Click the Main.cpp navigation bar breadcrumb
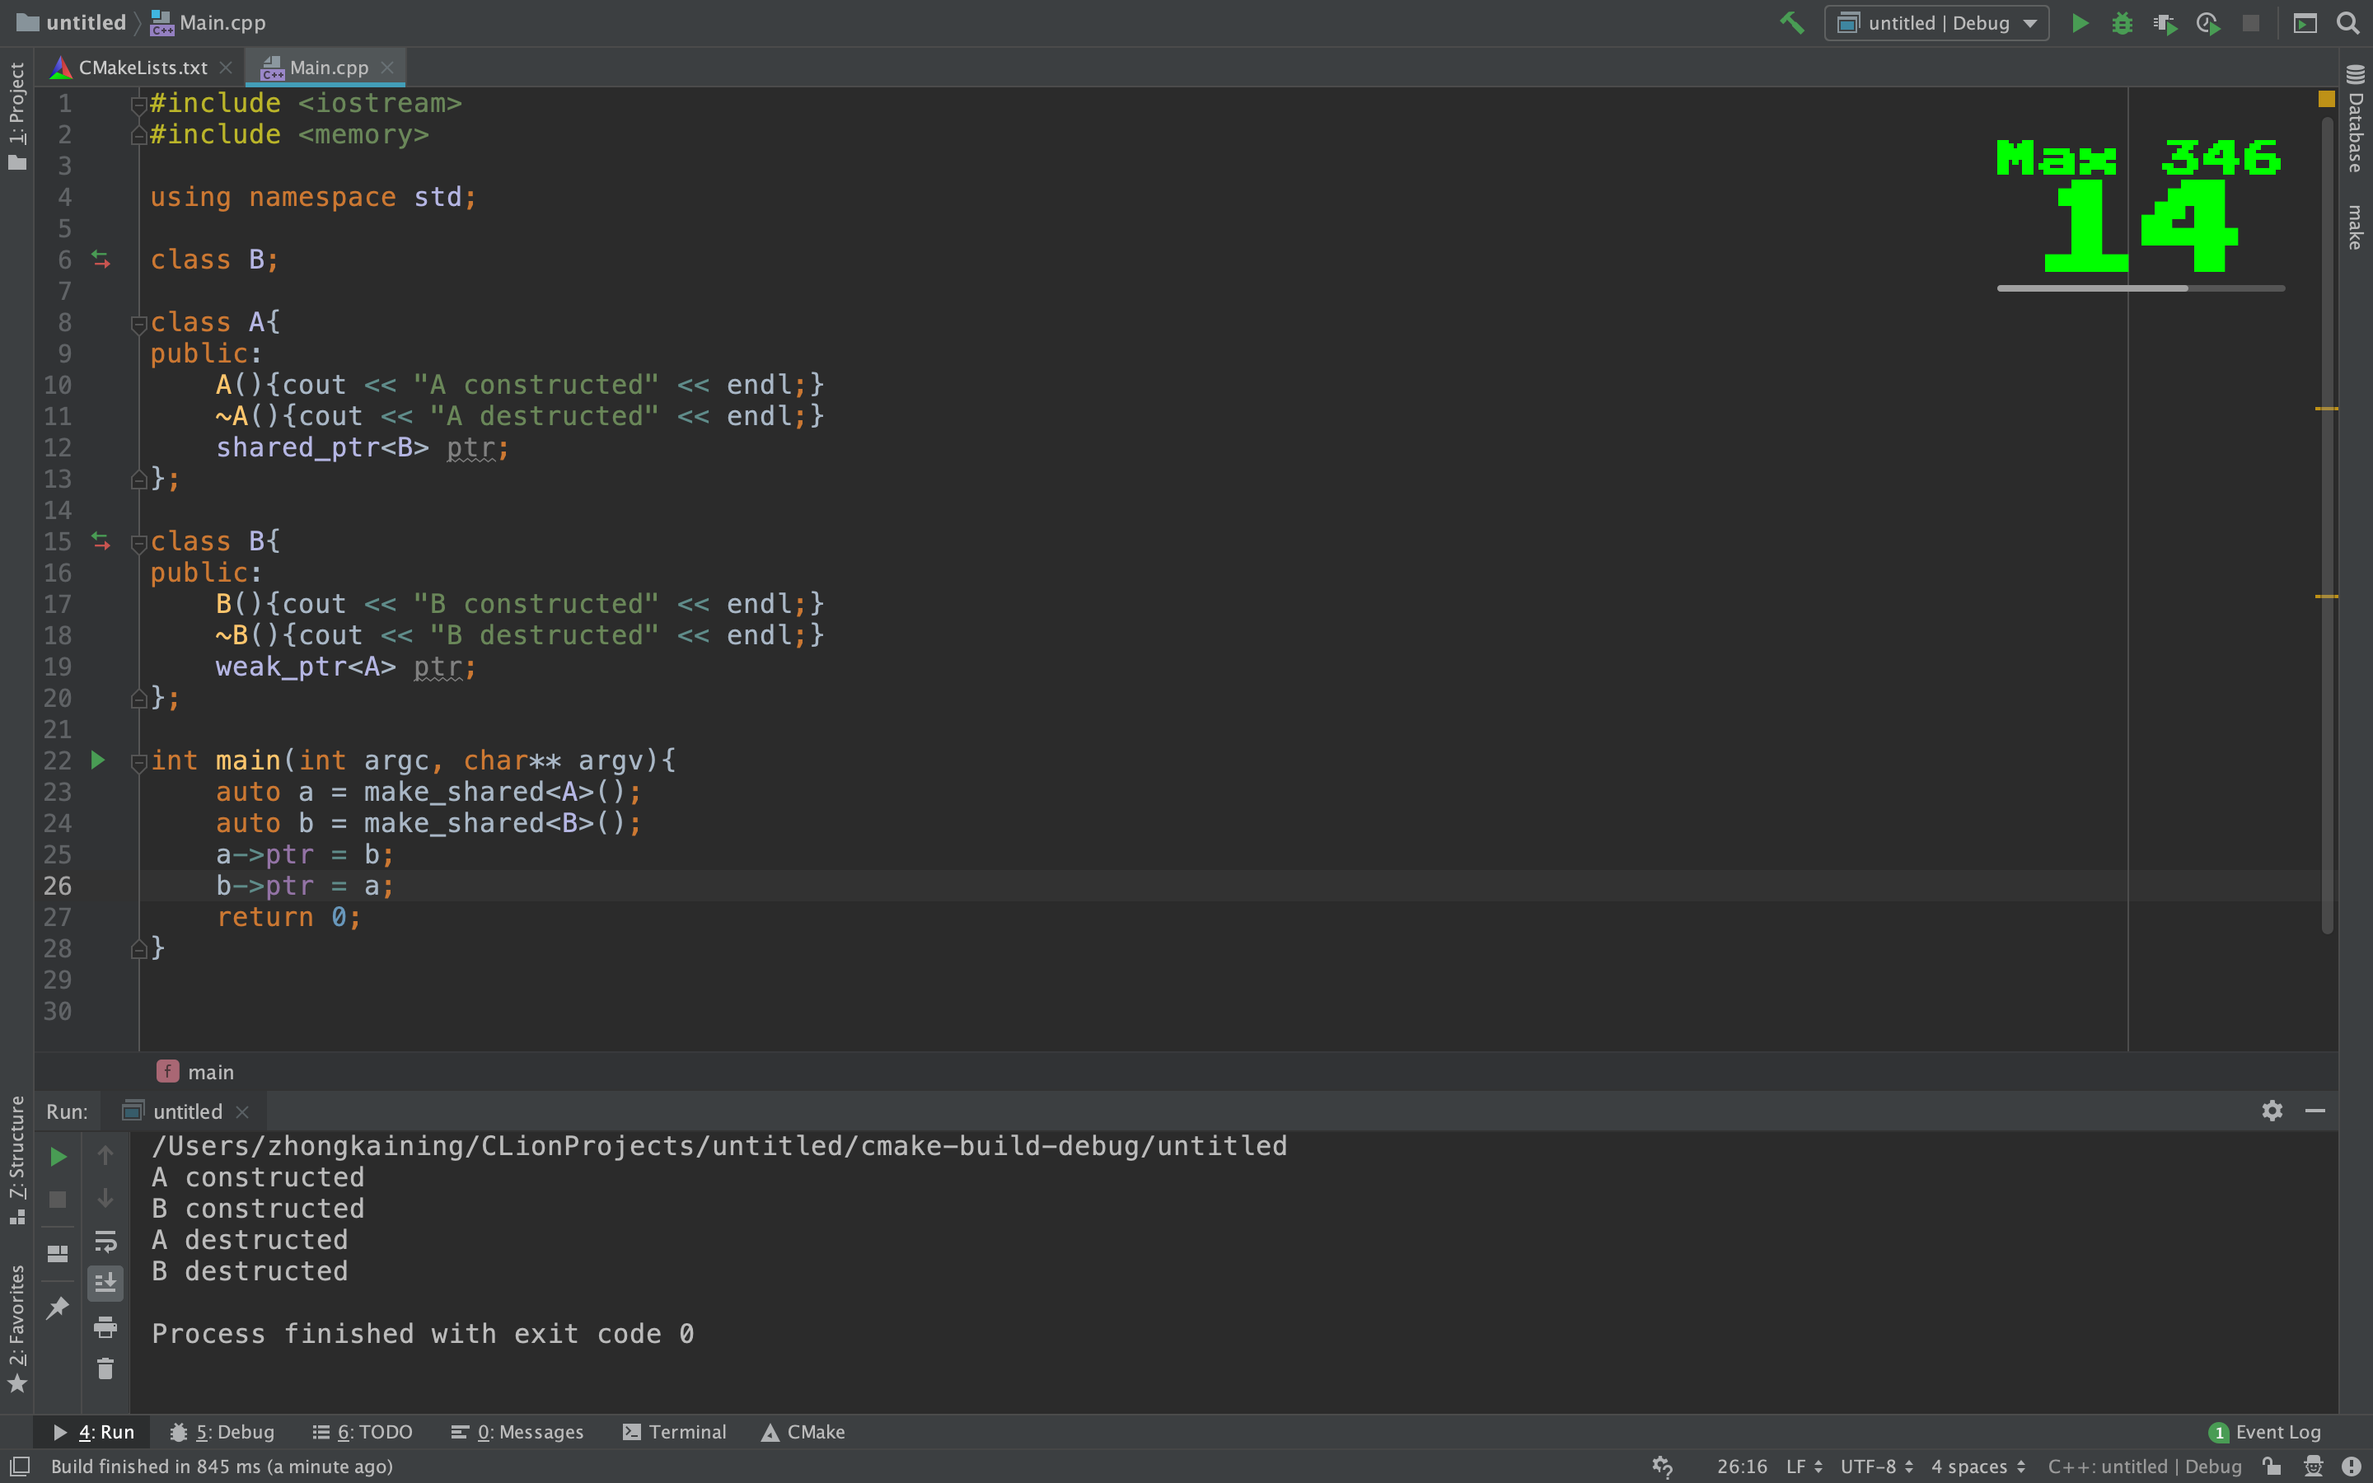 [208, 22]
